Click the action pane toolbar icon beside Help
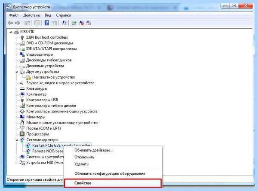258x191 pixels. (x=54, y=23)
